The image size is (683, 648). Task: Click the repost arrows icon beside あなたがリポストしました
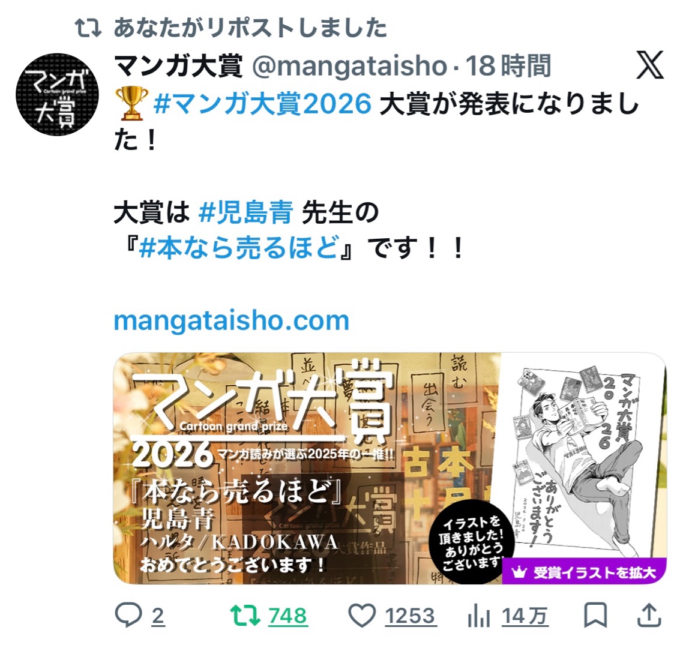click(88, 28)
